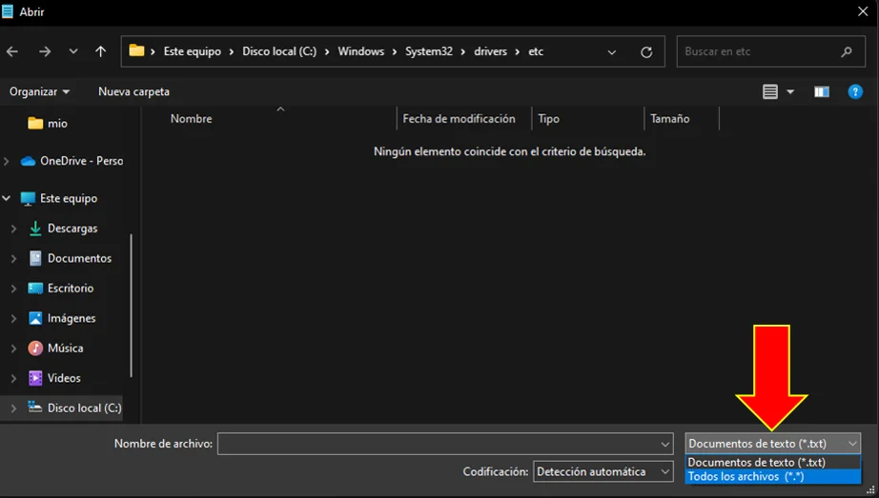The width and height of the screenshot is (879, 498).
Task: Navigate to System32 breadcrumb segment
Action: [x=429, y=51]
